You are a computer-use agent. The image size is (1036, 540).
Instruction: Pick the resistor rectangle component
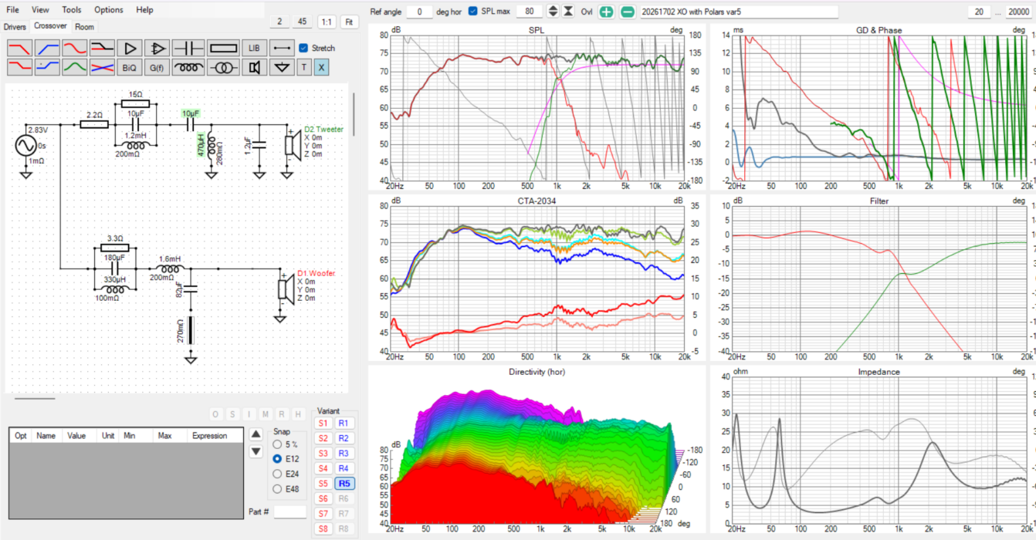coord(223,48)
